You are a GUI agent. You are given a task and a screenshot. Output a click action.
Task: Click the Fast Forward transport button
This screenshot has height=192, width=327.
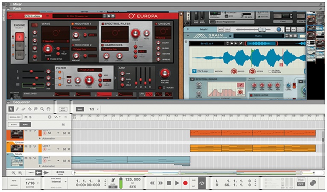pyautogui.click(x=160, y=183)
